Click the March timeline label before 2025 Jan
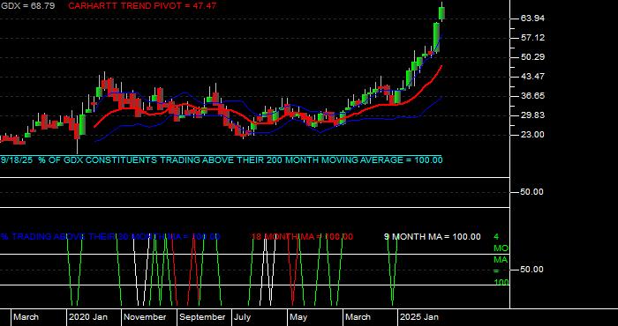The image size is (618, 326). (358, 317)
